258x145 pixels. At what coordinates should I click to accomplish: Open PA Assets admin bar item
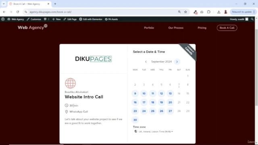pyautogui.click(x=111, y=19)
